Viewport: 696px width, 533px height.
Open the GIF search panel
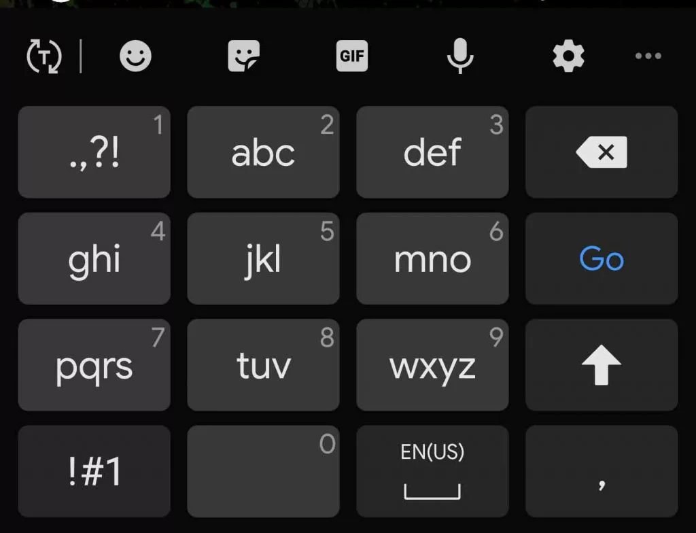(x=352, y=56)
